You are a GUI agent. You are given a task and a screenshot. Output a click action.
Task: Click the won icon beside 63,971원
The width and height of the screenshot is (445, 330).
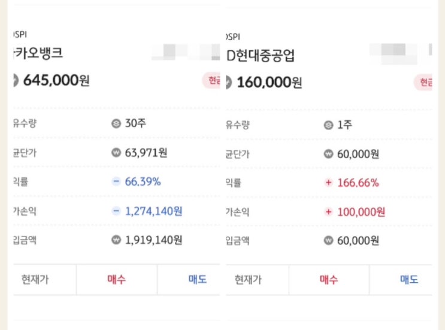116,153
